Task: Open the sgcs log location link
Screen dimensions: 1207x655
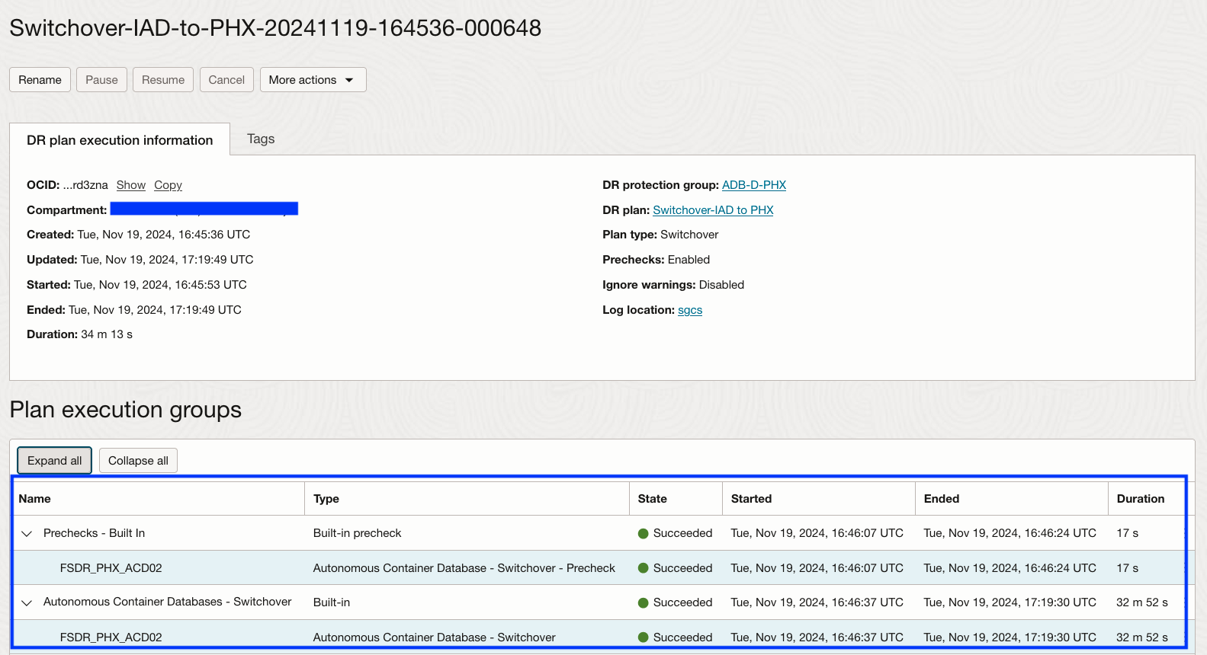Action: tap(690, 310)
